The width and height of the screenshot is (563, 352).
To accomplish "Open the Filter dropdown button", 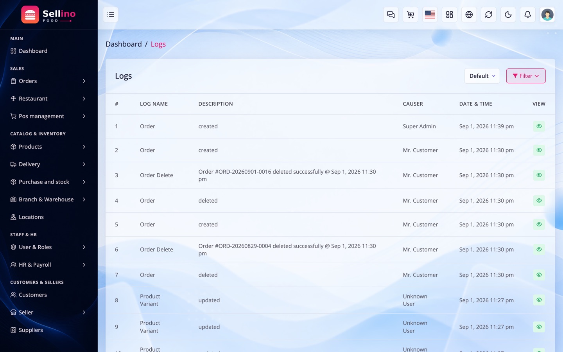I will (526, 76).
